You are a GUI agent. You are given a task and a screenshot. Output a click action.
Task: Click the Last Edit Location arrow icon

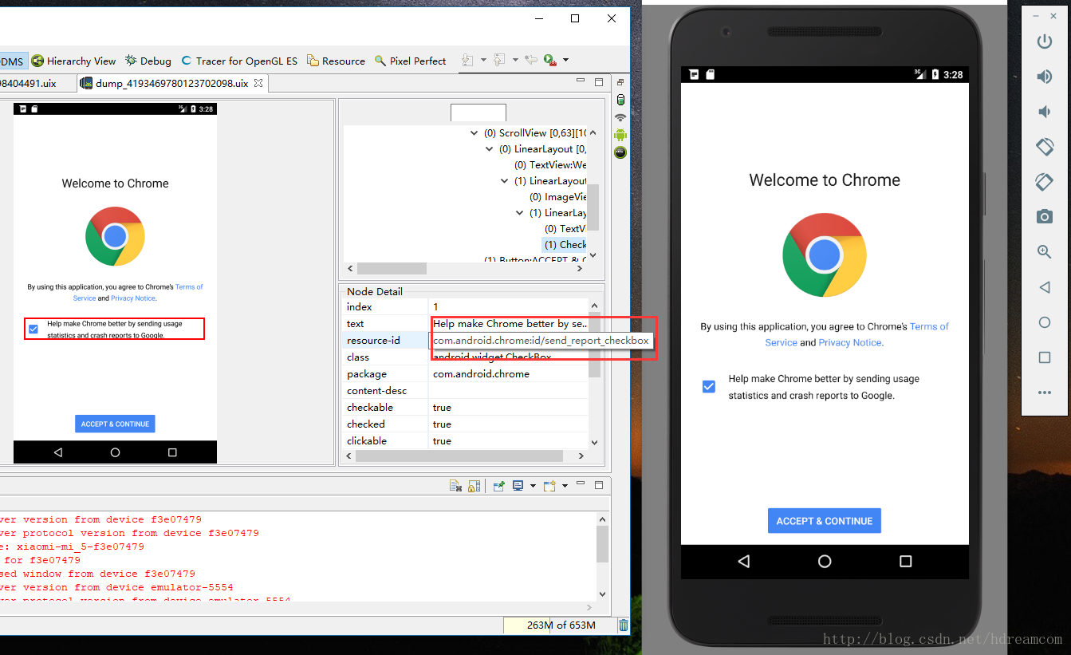(531, 60)
